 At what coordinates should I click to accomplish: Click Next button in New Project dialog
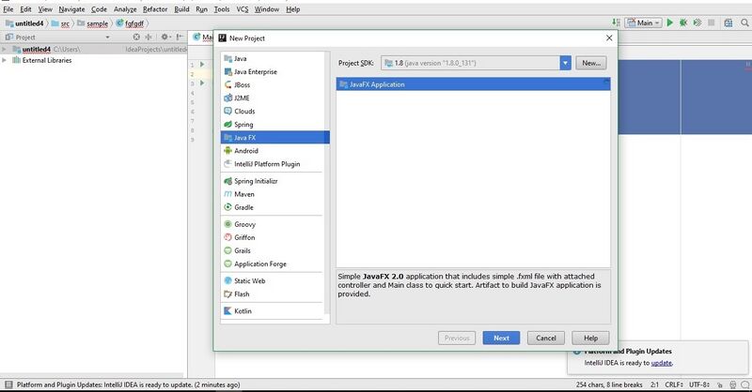click(x=501, y=338)
